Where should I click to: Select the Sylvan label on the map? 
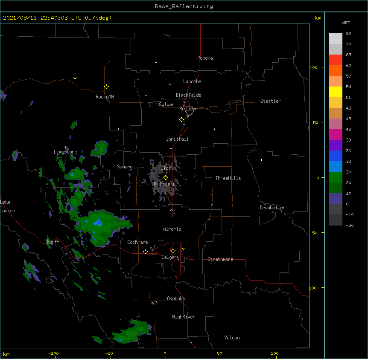click(x=166, y=104)
